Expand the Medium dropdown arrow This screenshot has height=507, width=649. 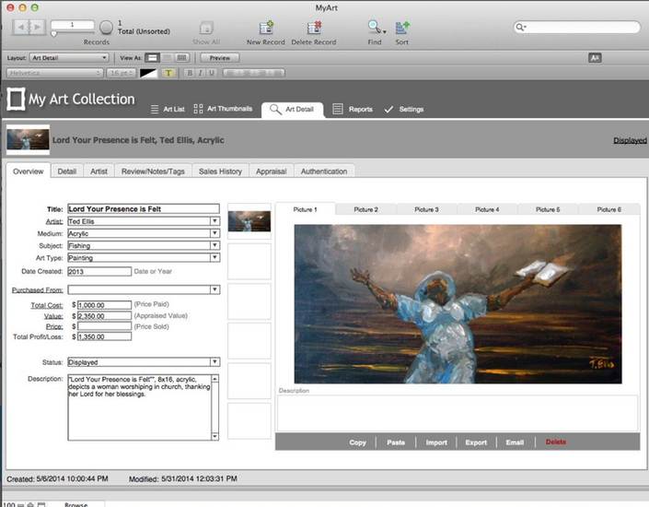coord(214,233)
